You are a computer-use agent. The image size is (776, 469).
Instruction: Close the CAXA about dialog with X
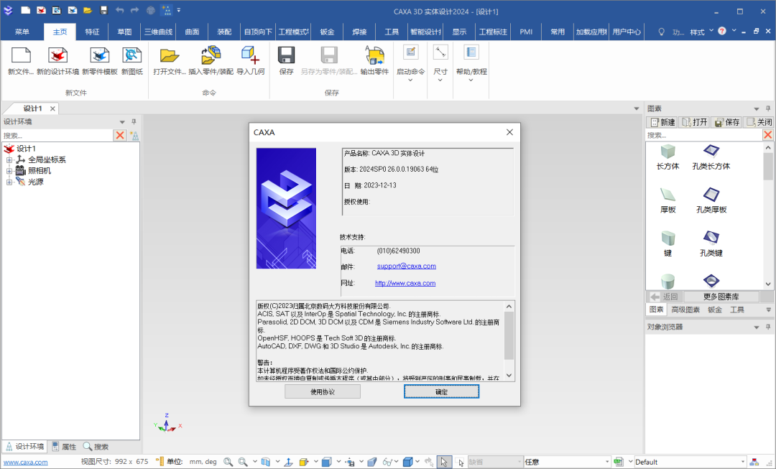(509, 132)
